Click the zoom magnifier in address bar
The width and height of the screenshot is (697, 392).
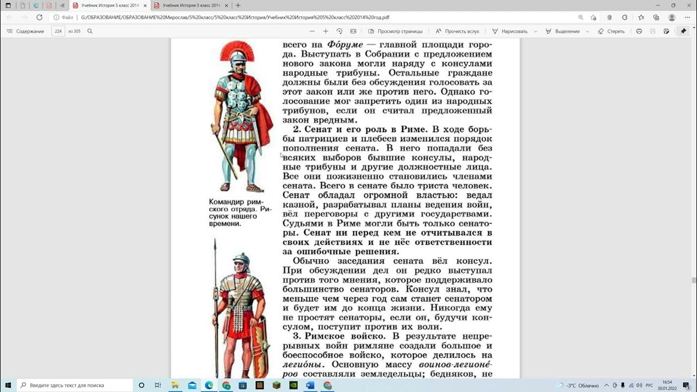581,17
